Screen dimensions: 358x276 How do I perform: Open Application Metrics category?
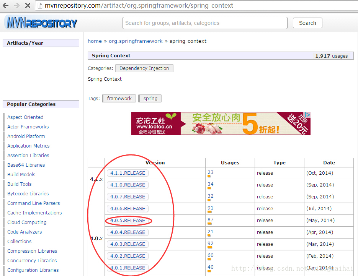point(28,146)
